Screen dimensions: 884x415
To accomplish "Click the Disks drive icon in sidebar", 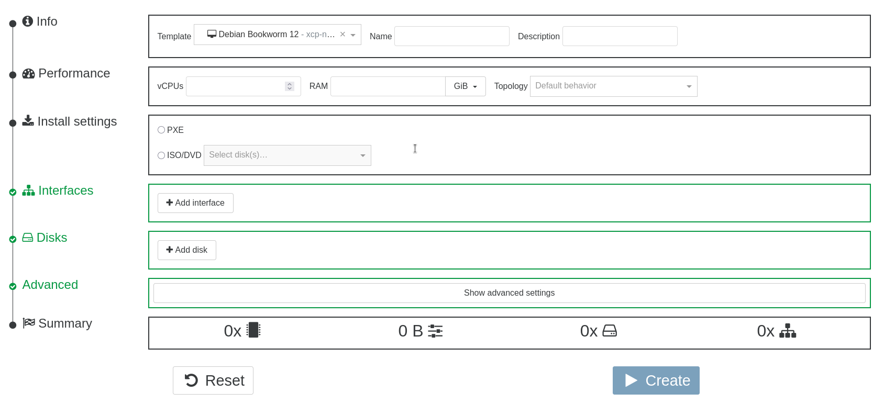I will pyautogui.click(x=28, y=238).
